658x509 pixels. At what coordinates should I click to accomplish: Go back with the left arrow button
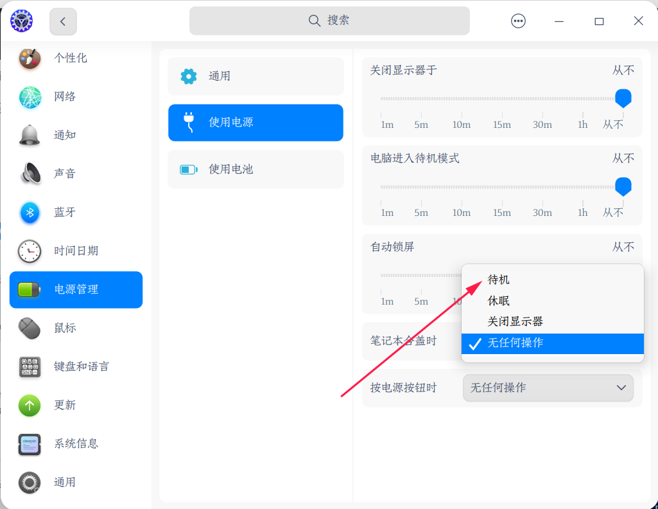63,21
